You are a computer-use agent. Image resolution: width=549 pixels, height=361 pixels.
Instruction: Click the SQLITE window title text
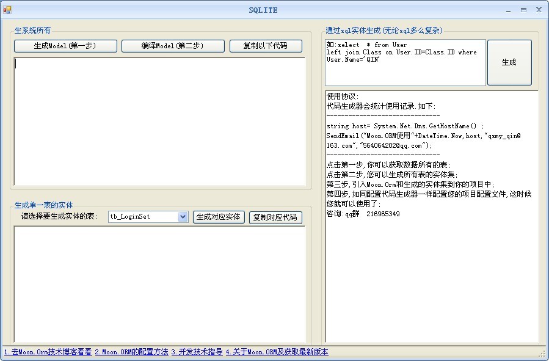coord(263,10)
